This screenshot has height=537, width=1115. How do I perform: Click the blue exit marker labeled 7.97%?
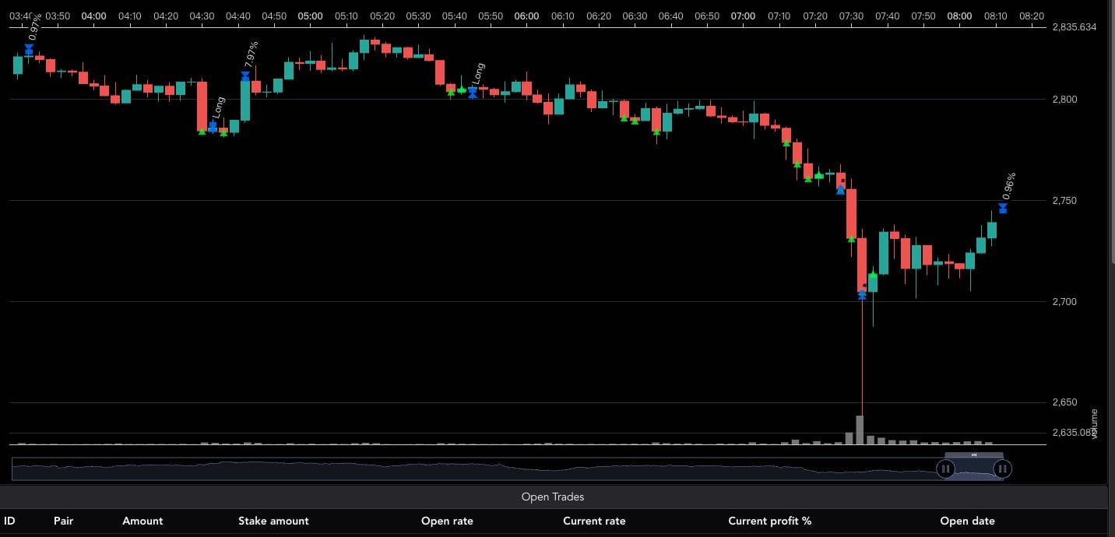[245, 76]
